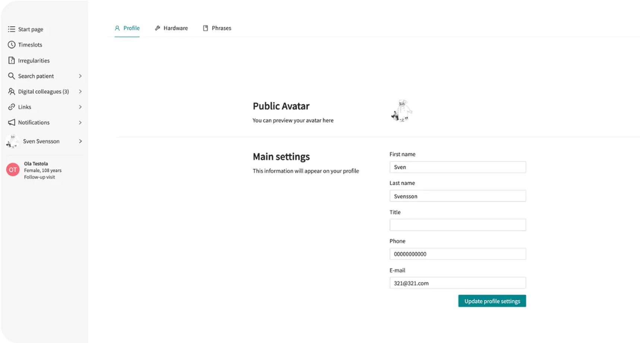
Task: Expand the Digital colleagues chevron
Action: click(x=80, y=92)
